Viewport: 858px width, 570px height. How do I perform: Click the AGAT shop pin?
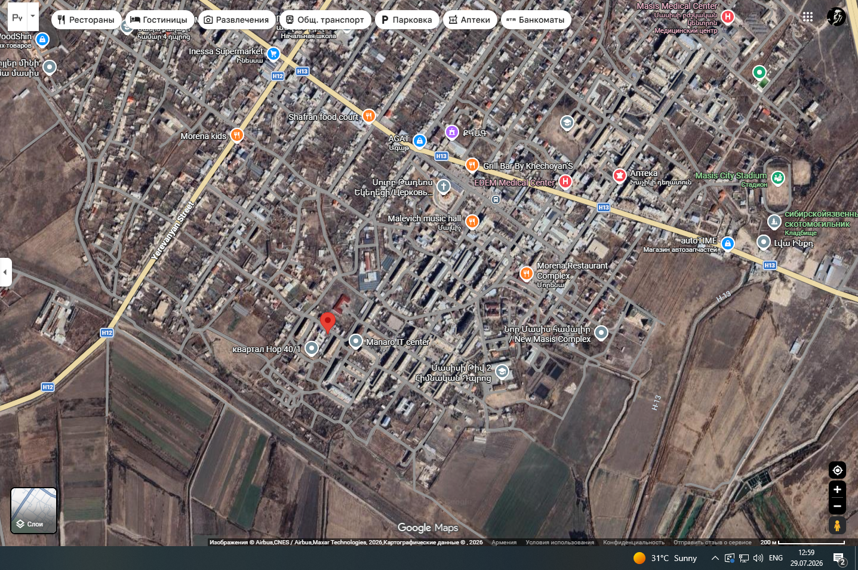(420, 141)
